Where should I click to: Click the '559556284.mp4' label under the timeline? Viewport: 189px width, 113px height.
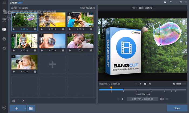pyautogui.click(x=143, y=94)
